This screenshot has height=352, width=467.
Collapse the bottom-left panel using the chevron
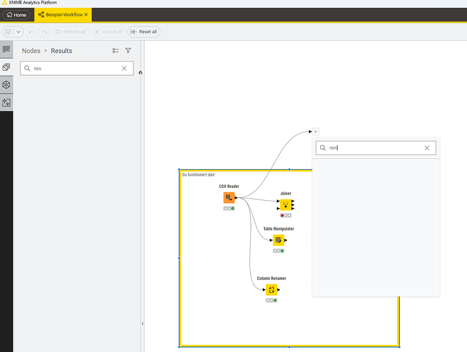[143, 323]
